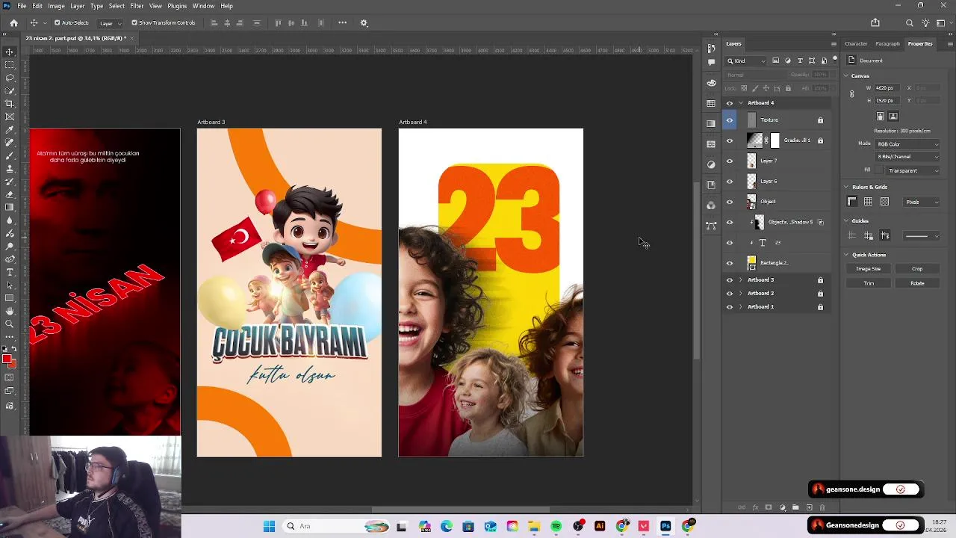Screen dimensions: 956x538
Task: Filter layers by type layers
Action: [800, 61]
